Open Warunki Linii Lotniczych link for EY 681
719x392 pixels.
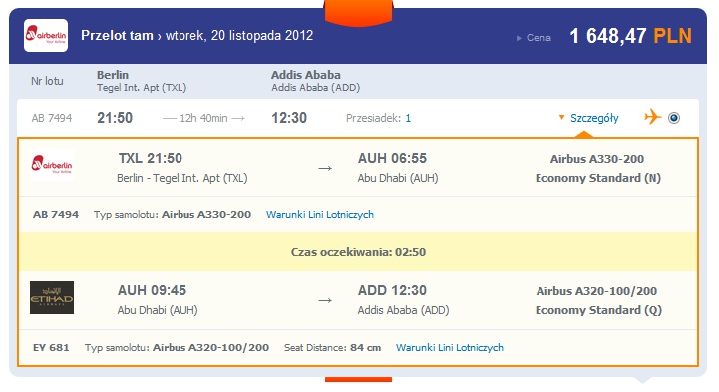coord(450,347)
